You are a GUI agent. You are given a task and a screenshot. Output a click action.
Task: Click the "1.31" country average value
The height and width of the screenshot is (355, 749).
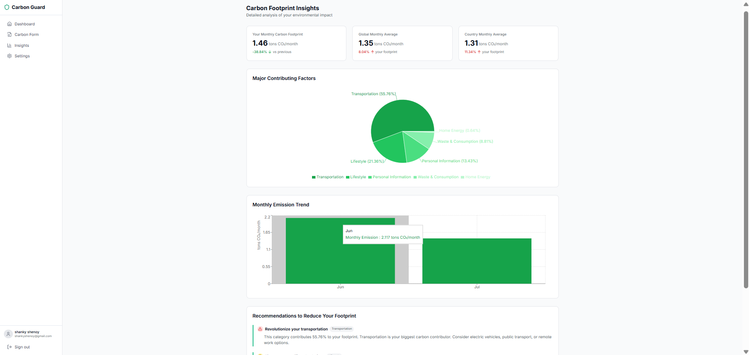tap(471, 43)
